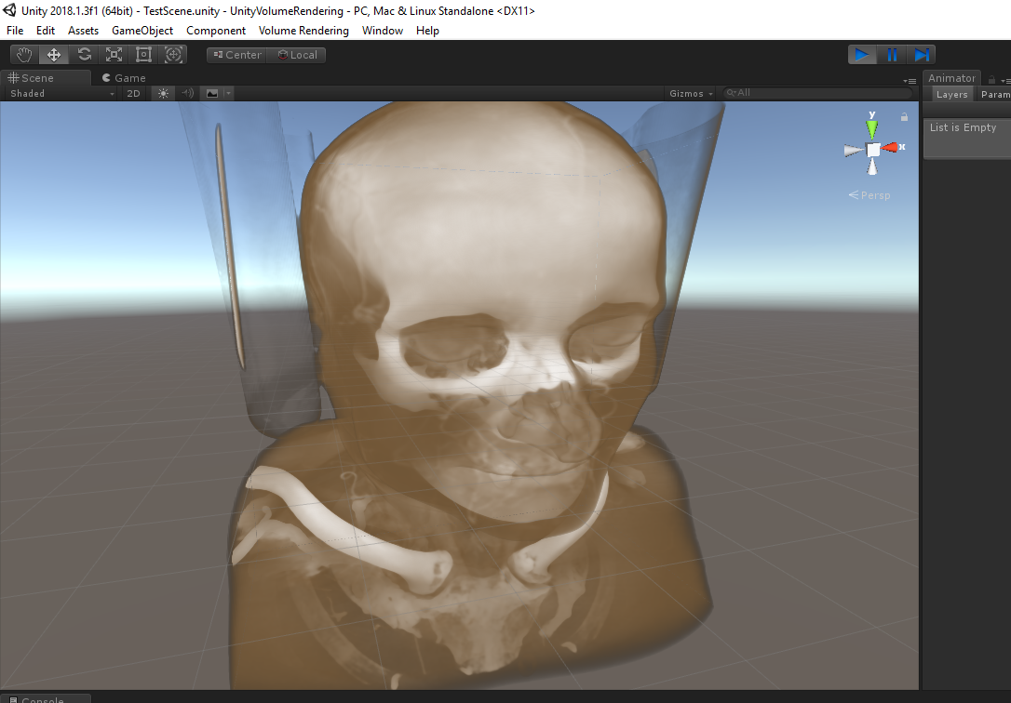Click the Pause button
The height and width of the screenshot is (703, 1011).
pyautogui.click(x=892, y=55)
